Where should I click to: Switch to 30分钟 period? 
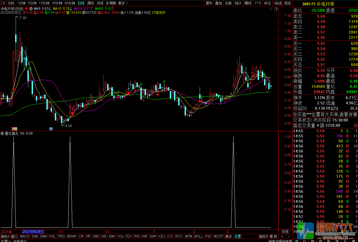coord(57,3)
